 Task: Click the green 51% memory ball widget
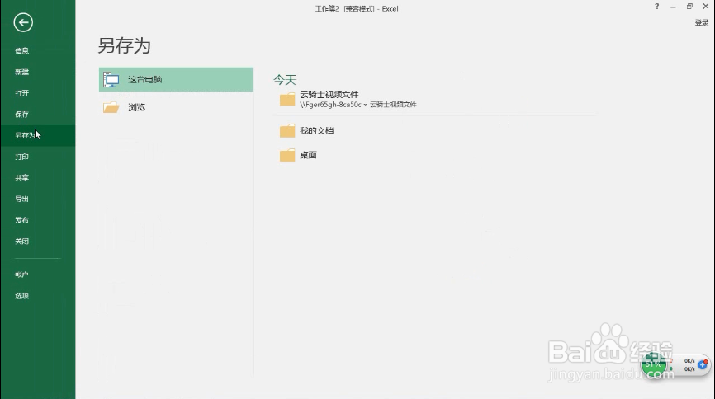click(x=653, y=364)
